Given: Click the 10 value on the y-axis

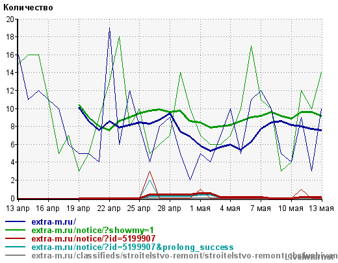Looking at the screenshot, I should pos(10,108).
